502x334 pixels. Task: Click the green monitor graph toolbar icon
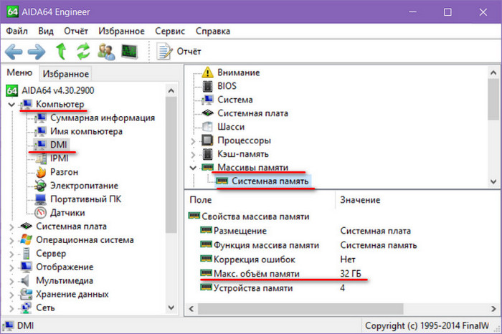click(130, 51)
